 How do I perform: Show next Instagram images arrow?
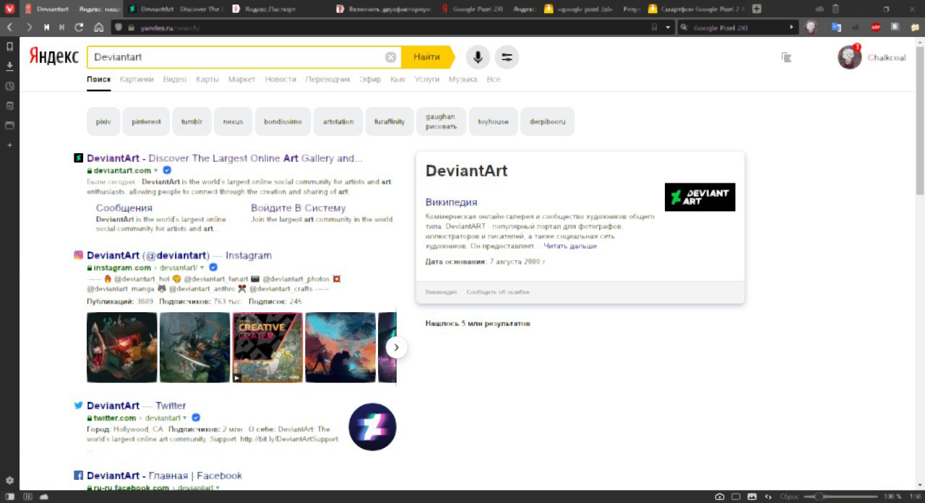(x=397, y=348)
